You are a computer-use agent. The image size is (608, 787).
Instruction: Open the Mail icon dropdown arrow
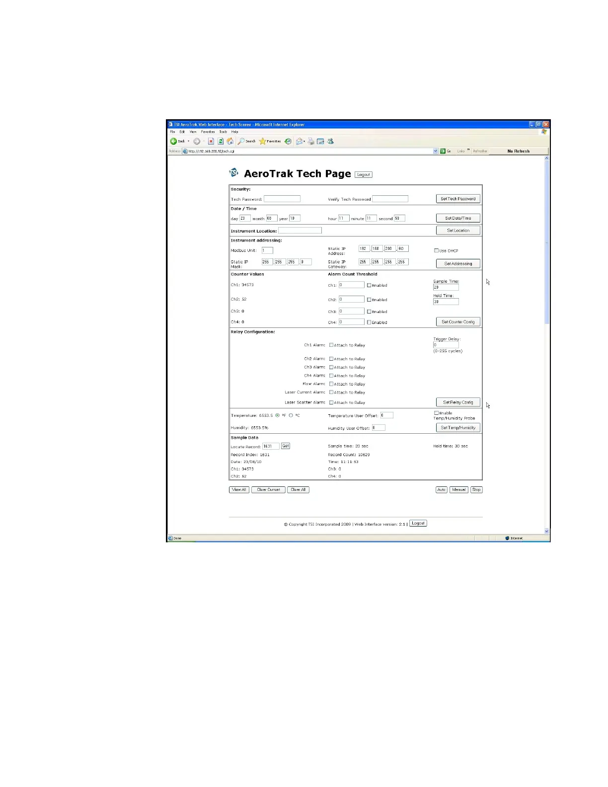click(304, 141)
